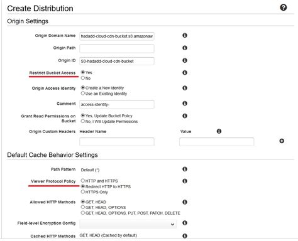Click 'GET, HEAD (Cached by default)' text
Image resolution: width=298 pixels, height=241 pixels.
click(x=108, y=235)
